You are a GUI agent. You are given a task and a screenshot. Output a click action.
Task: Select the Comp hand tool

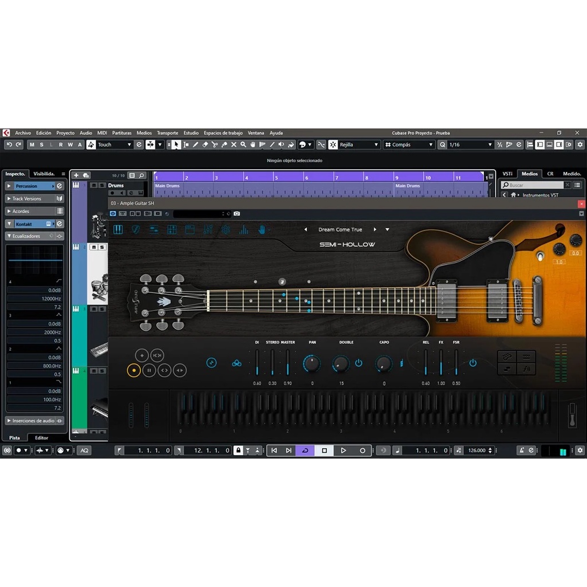[253, 144]
